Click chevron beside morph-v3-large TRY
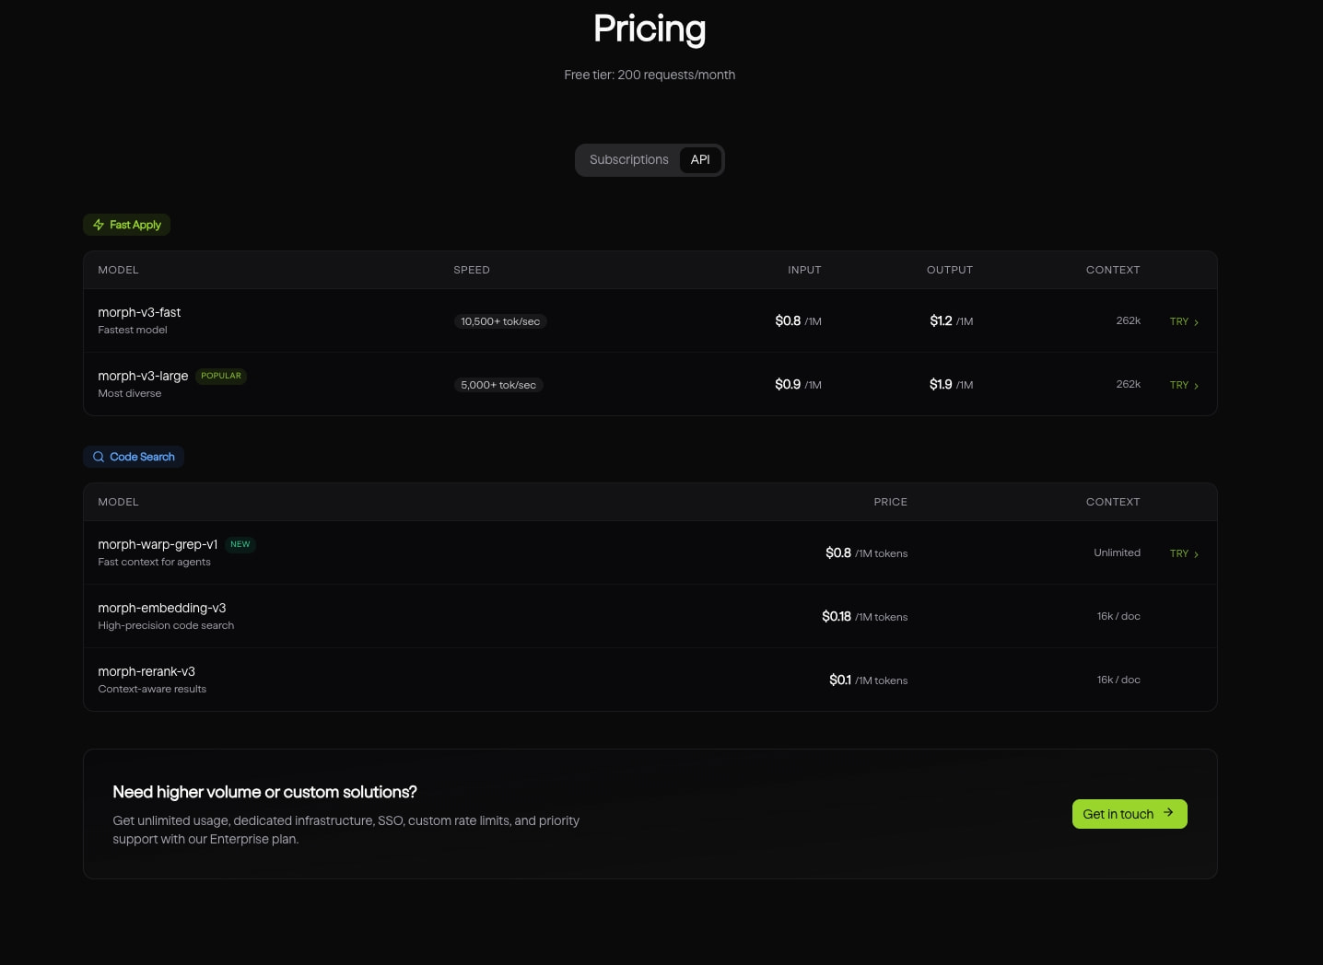The width and height of the screenshot is (1323, 965). (x=1196, y=386)
